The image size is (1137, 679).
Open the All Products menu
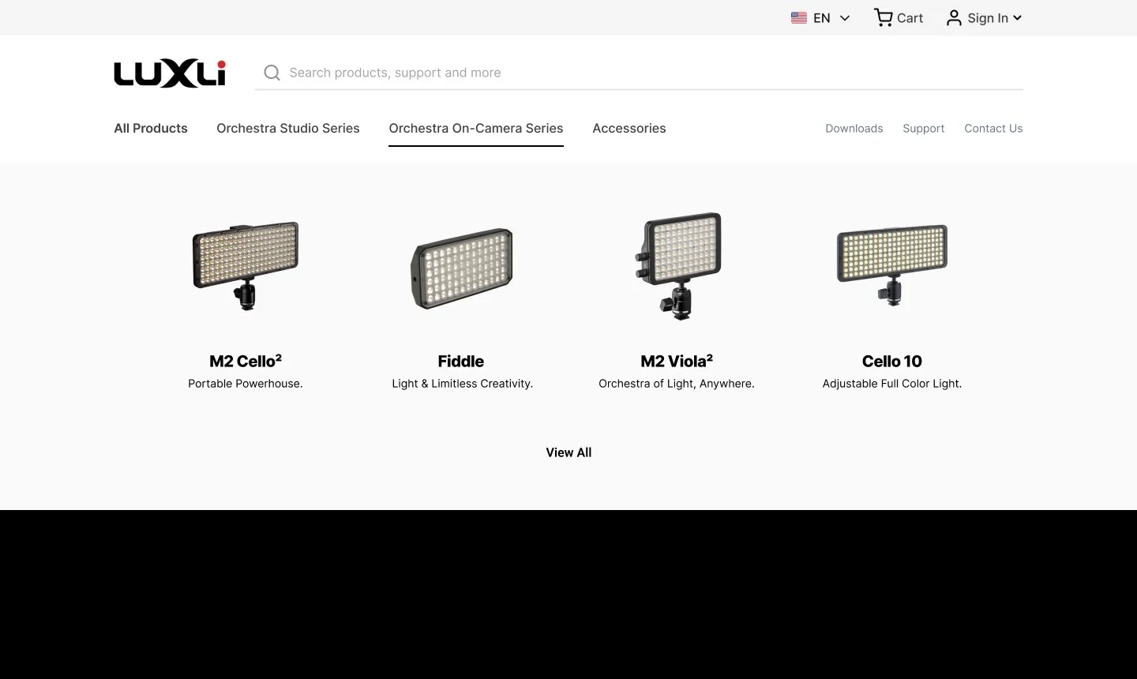[151, 128]
